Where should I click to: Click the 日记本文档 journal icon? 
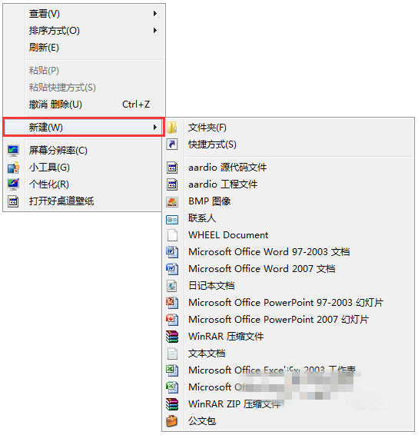pos(172,286)
